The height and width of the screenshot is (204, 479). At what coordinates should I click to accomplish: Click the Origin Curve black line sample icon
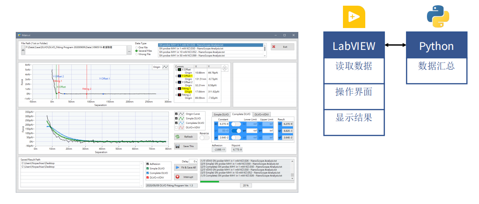tap(182, 114)
